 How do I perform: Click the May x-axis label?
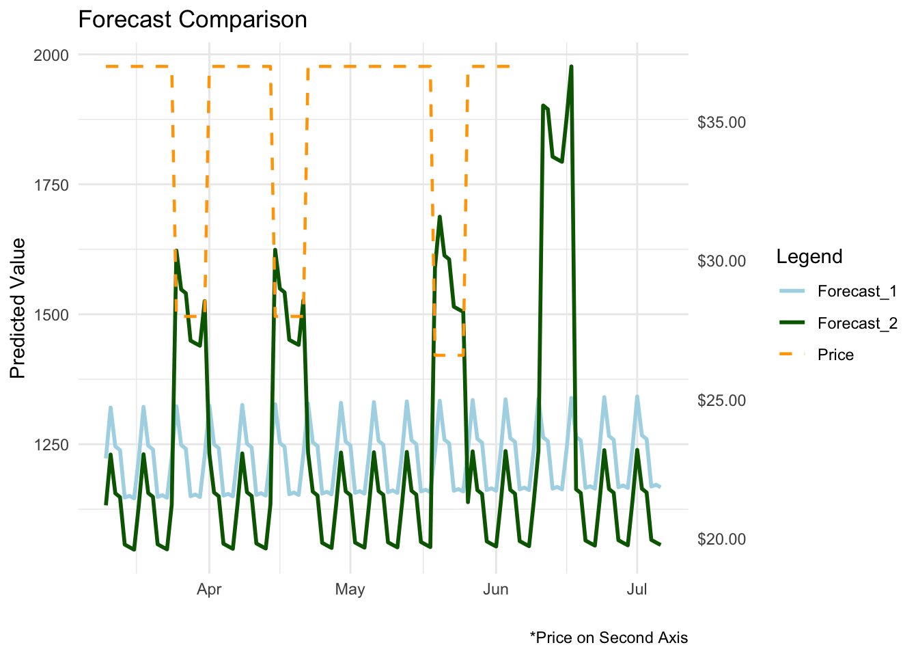pyautogui.click(x=350, y=589)
